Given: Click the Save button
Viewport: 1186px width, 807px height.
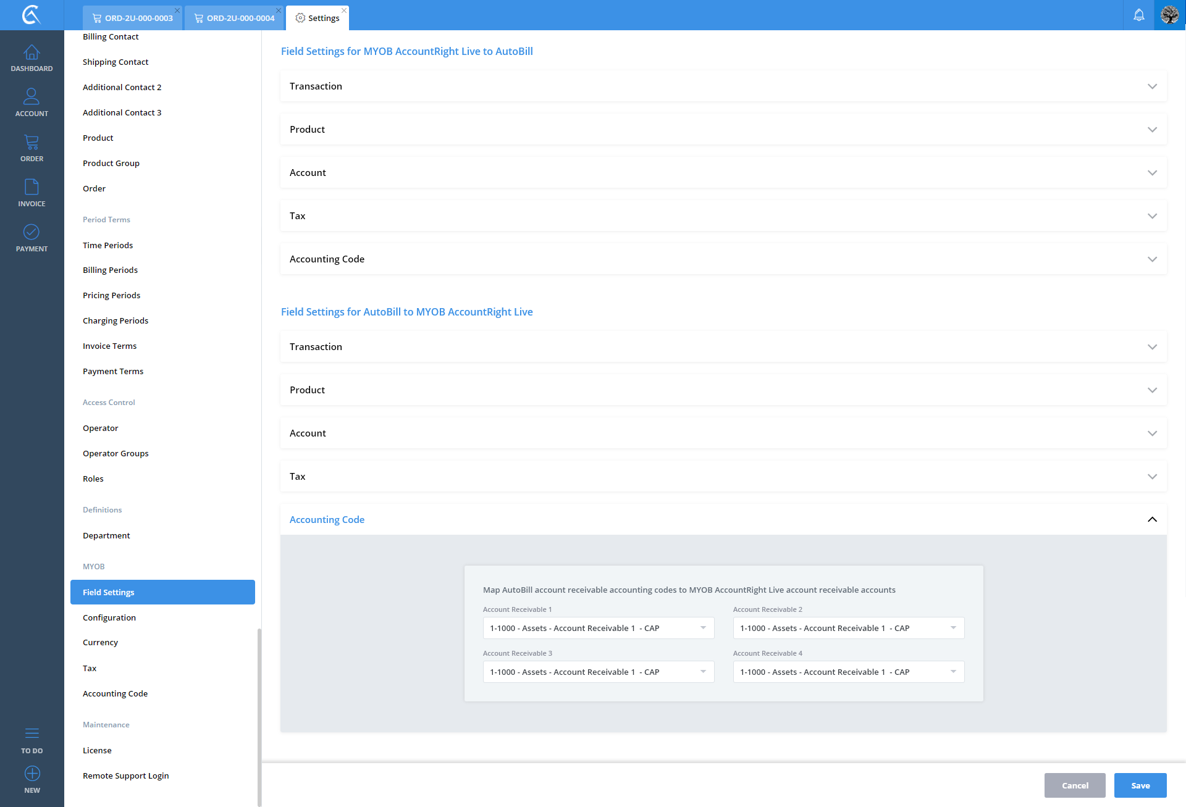Looking at the screenshot, I should point(1140,785).
